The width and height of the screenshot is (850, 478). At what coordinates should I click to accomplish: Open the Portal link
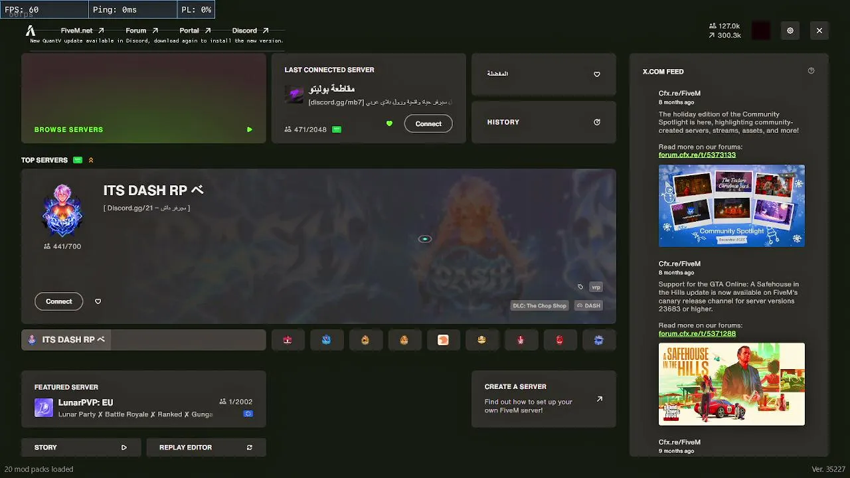click(x=195, y=31)
